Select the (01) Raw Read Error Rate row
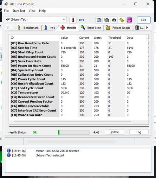Screen dimensions: 156x178 point(79,43)
